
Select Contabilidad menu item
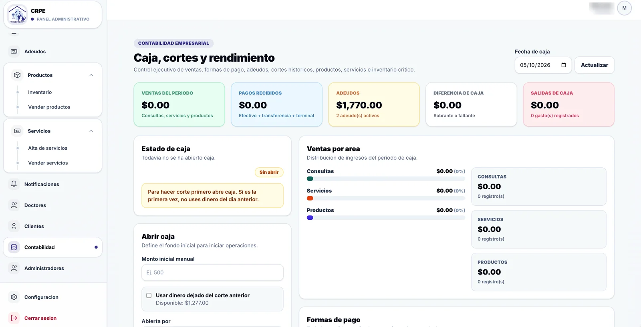[53, 247]
